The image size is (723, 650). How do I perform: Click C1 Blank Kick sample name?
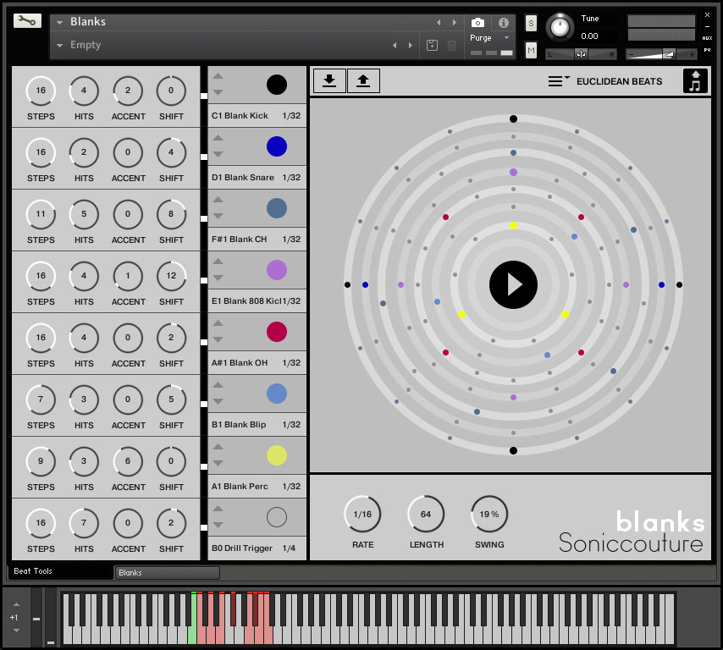point(240,116)
